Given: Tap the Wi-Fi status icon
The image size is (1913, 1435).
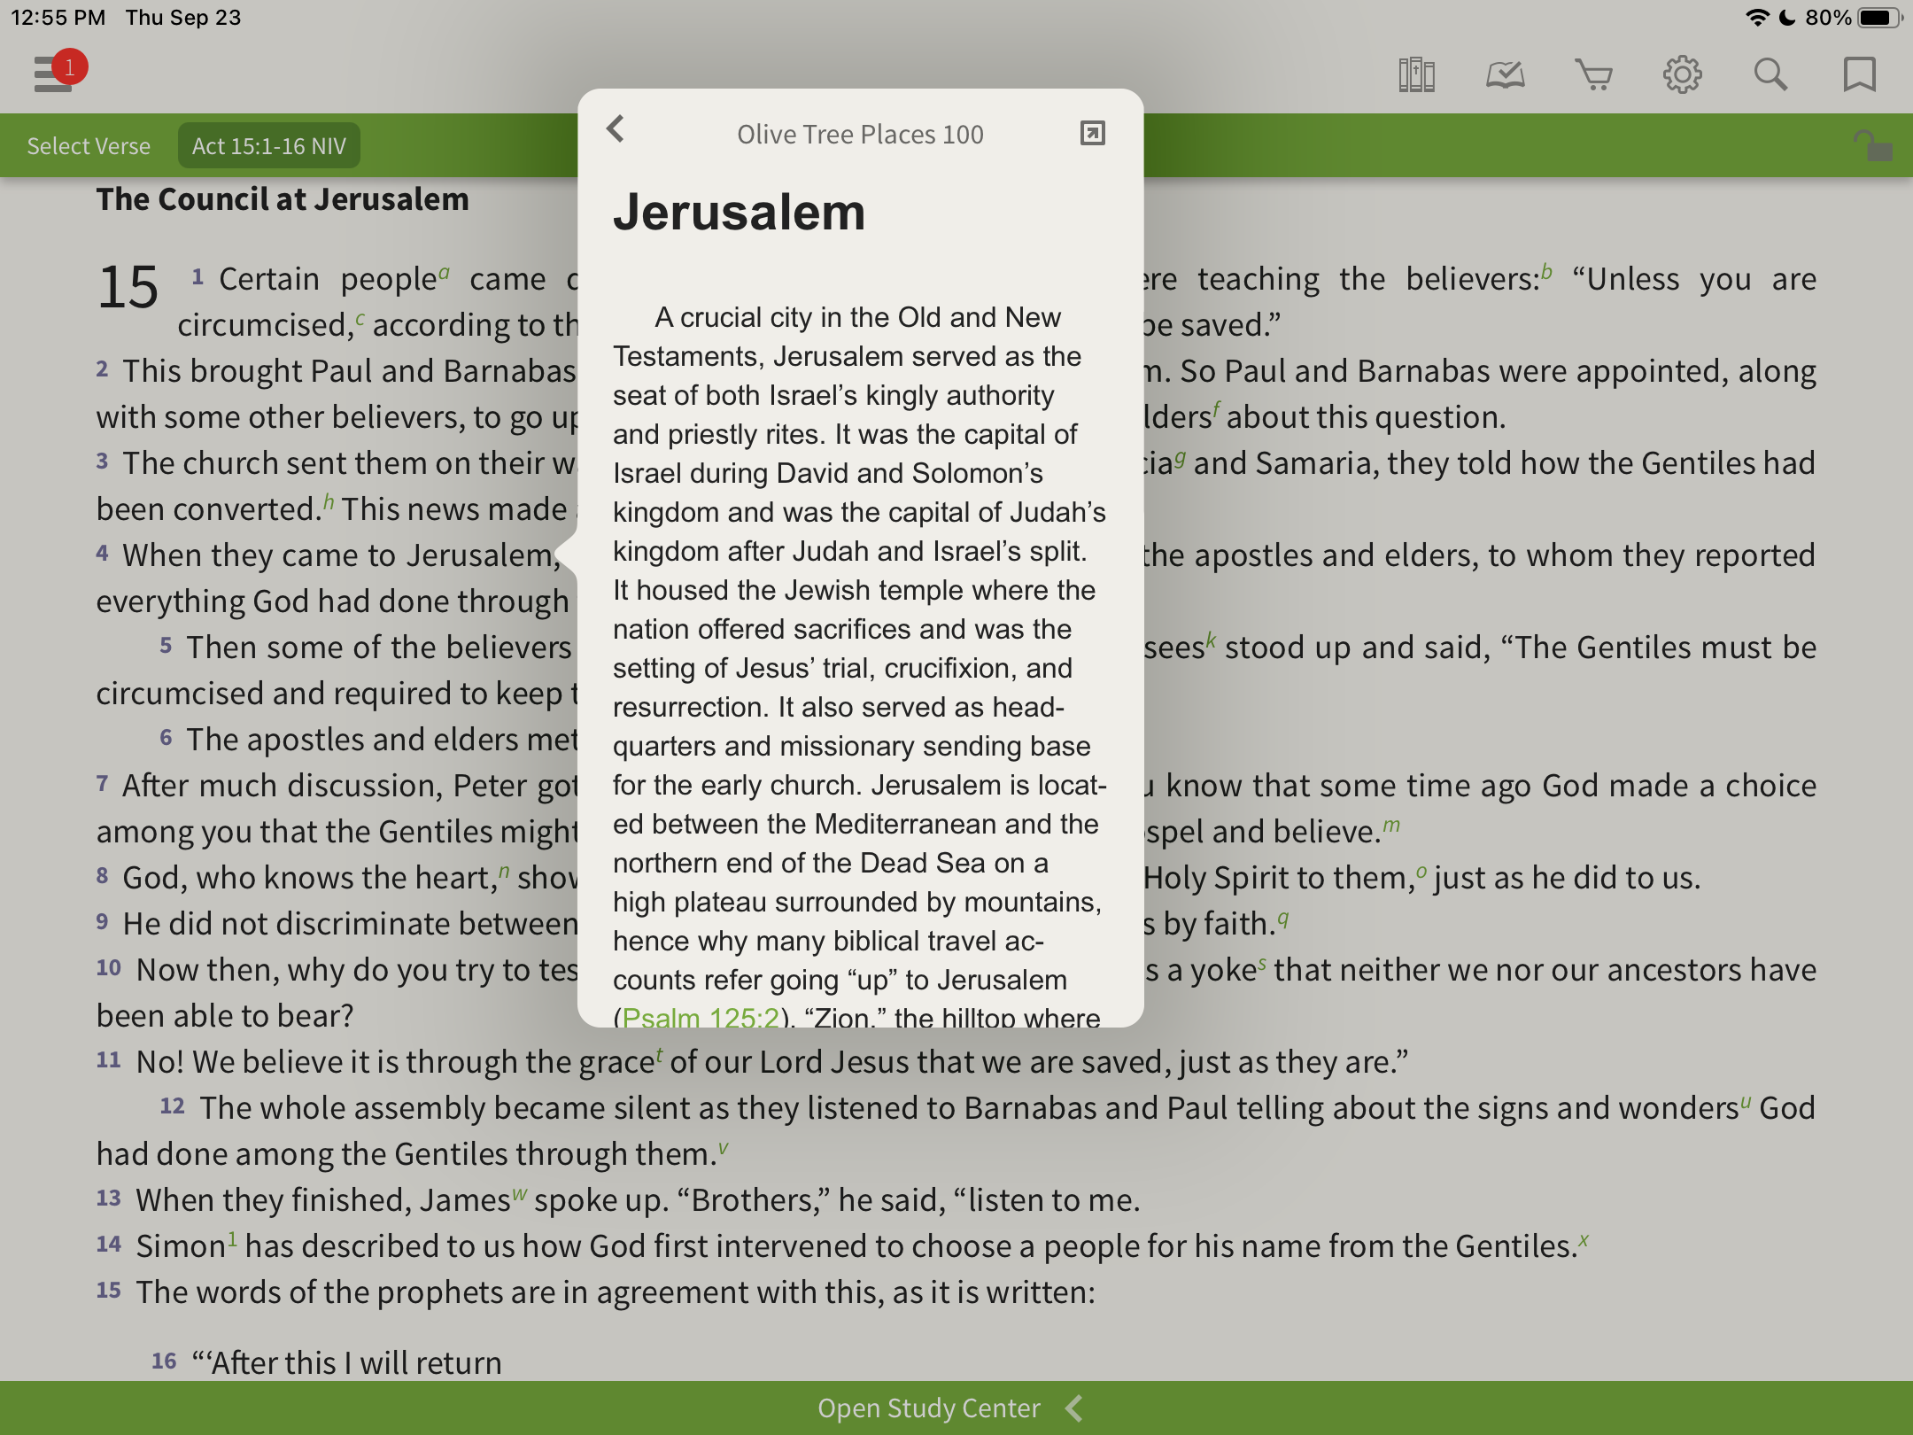Looking at the screenshot, I should tap(1757, 18).
